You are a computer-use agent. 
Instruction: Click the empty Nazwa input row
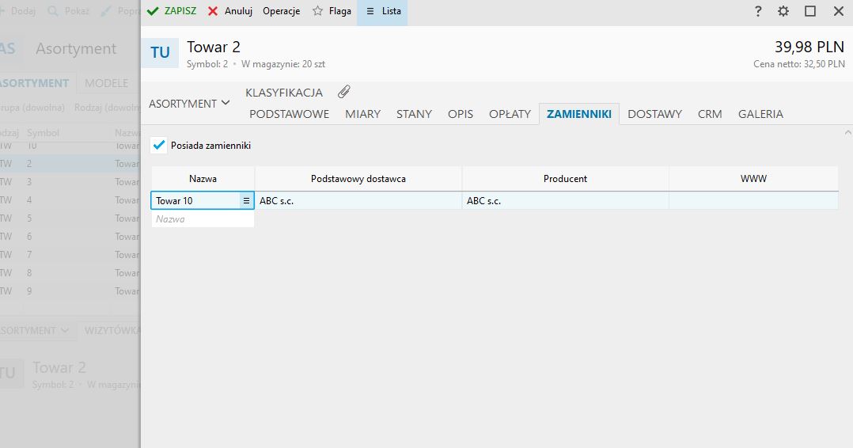(x=203, y=219)
